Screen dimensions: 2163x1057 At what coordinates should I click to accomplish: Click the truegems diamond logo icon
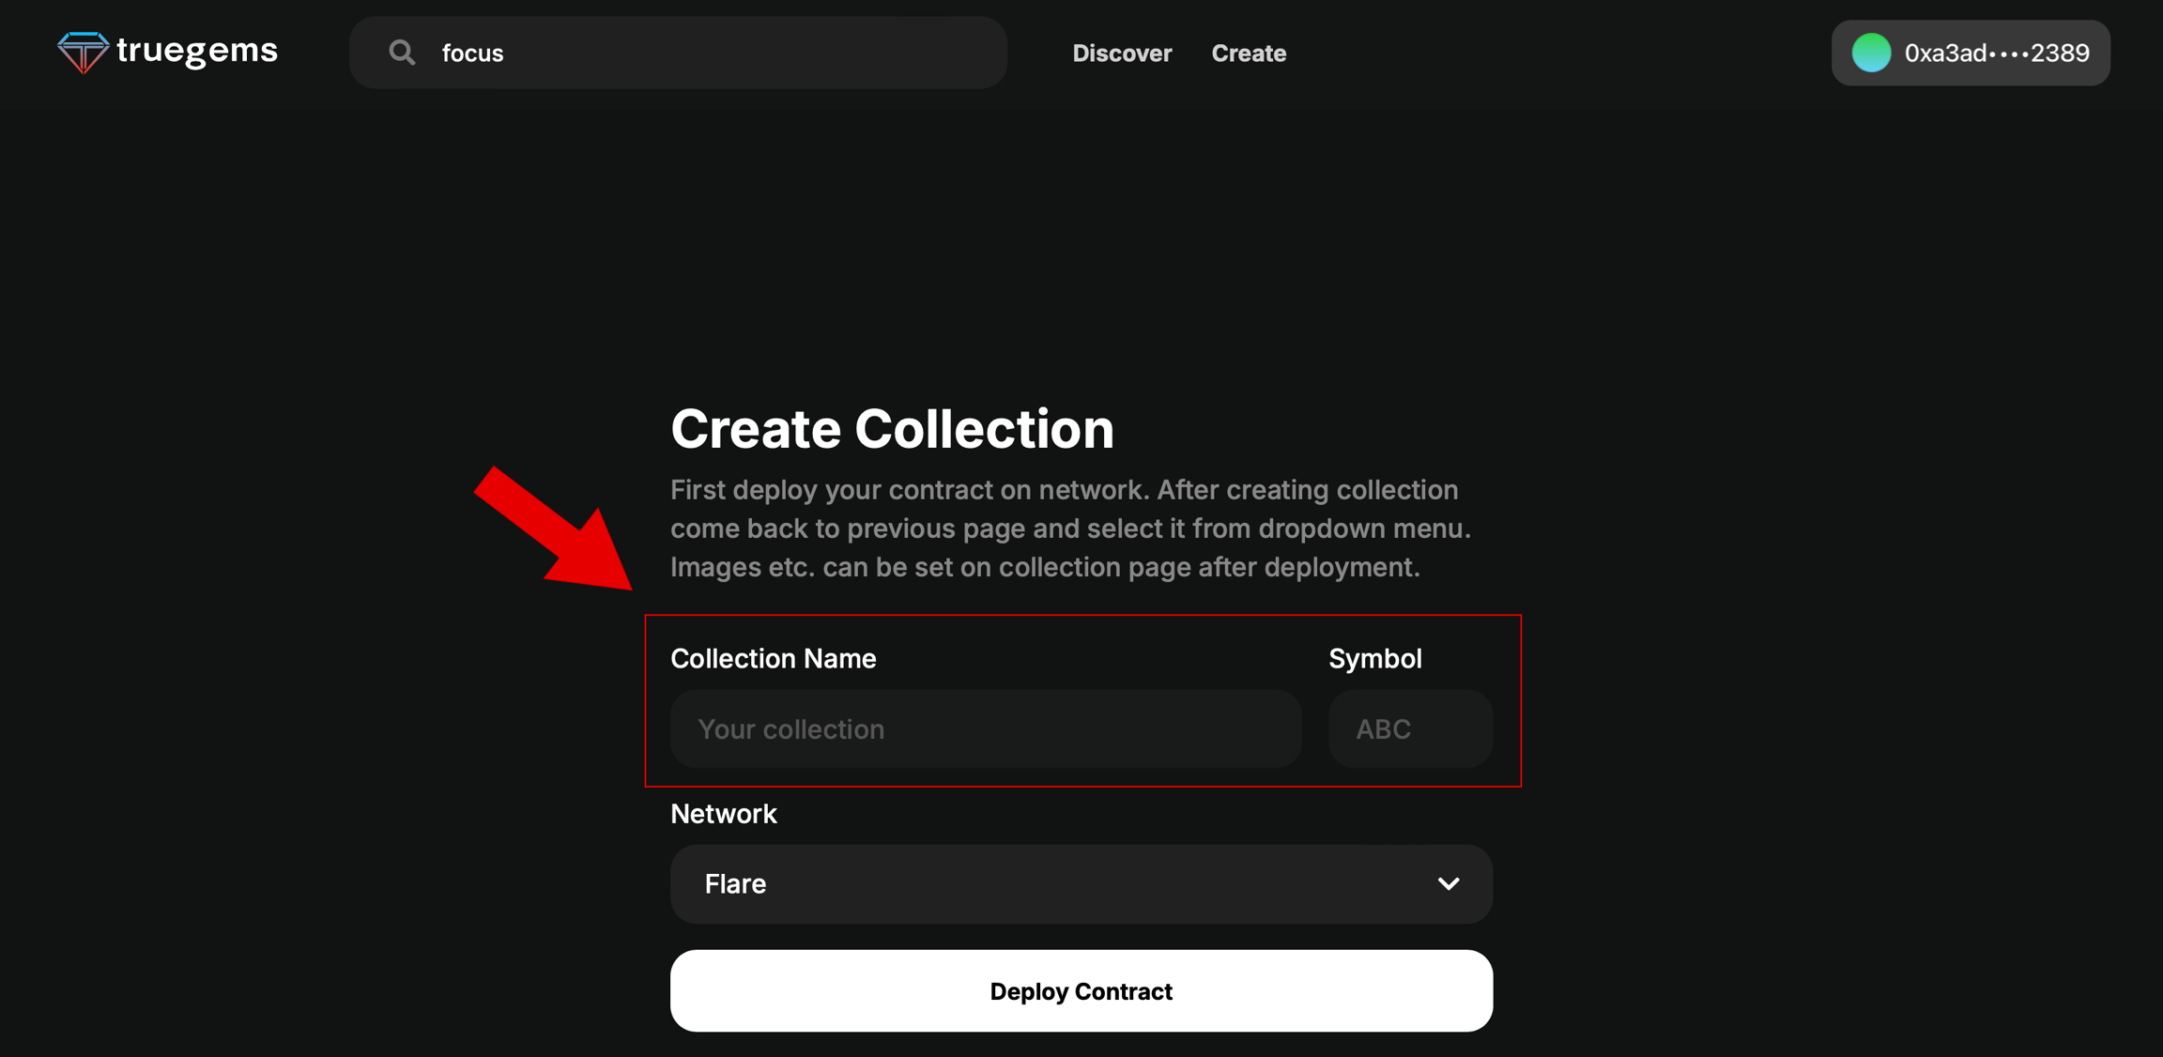click(83, 52)
